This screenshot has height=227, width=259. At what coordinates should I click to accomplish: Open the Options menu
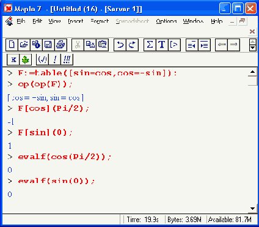166,21
